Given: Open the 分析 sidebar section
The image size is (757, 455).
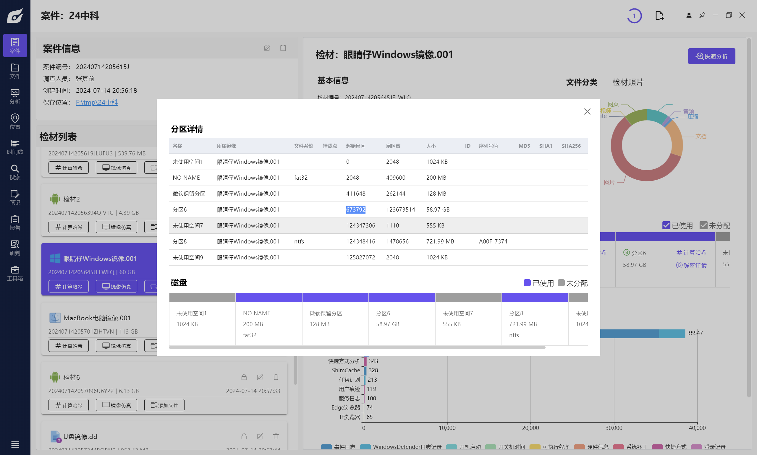Looking at the screenshot, I should (15, 96).
